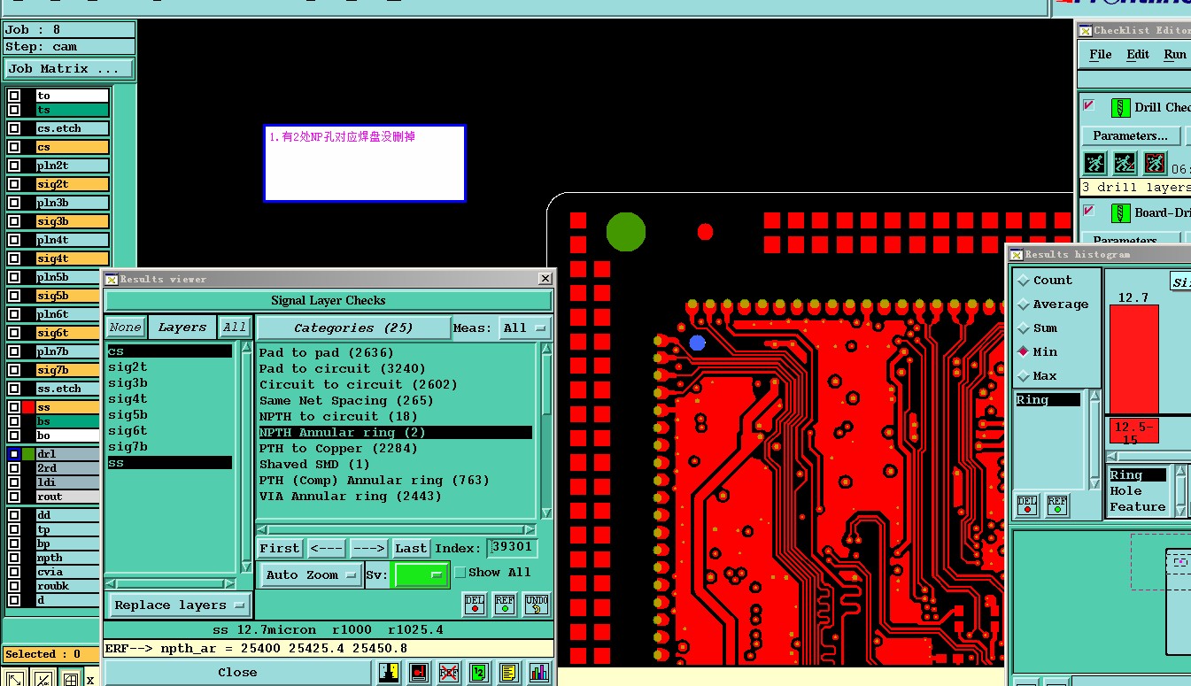Click the green drill icon for Board-Drill

tap(1121, 212)
